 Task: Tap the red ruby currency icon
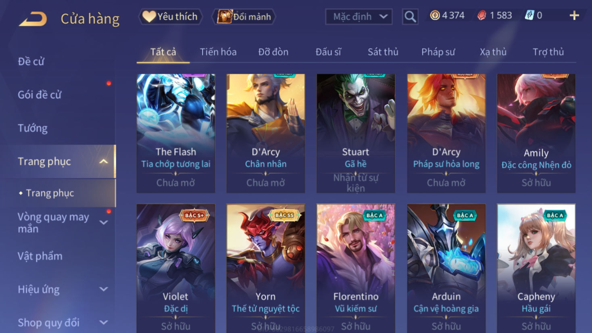(x=482, y=16)
